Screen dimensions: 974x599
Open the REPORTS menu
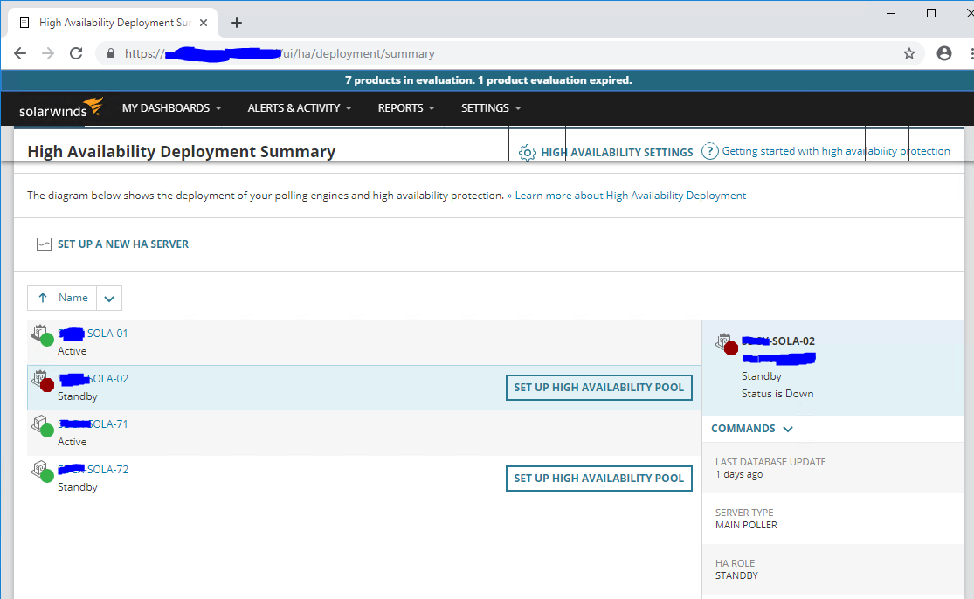point(406,108)
